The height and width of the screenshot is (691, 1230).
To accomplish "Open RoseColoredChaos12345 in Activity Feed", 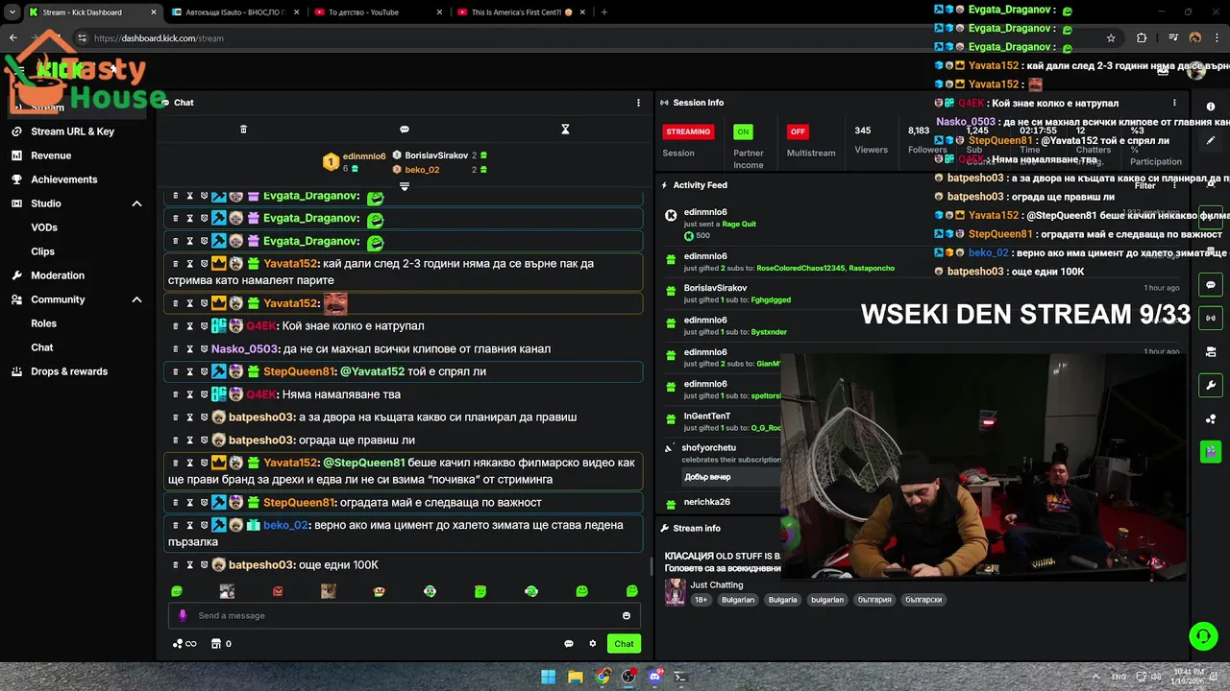I will click(x=800, y=268).
